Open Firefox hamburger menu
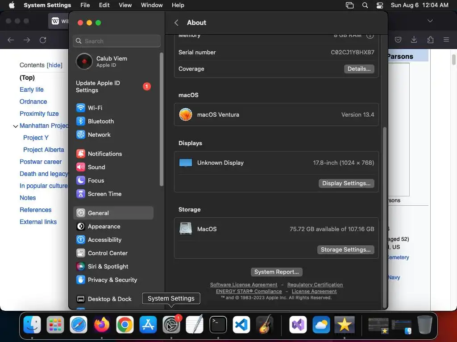457x342 pixels. pyautogui.click(x=446, y=40)
